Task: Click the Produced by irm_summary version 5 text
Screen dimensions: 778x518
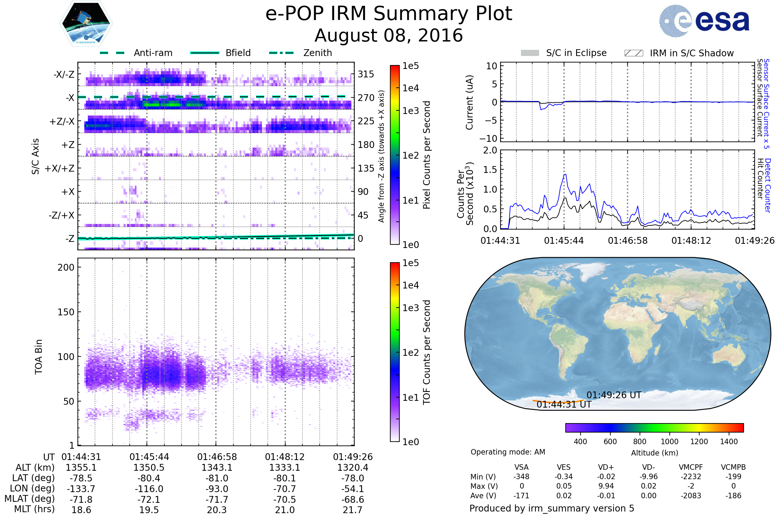Action: click(x=551, y=508)
